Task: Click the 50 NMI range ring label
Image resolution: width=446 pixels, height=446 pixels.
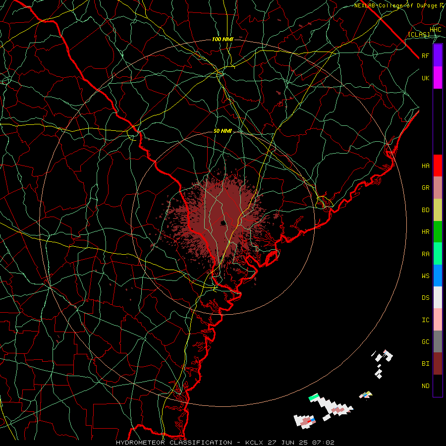Action: pyautogui.click(x=223, y=131)
